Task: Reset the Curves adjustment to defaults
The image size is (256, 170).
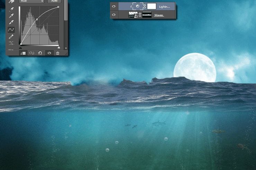Action: point(40,53)
